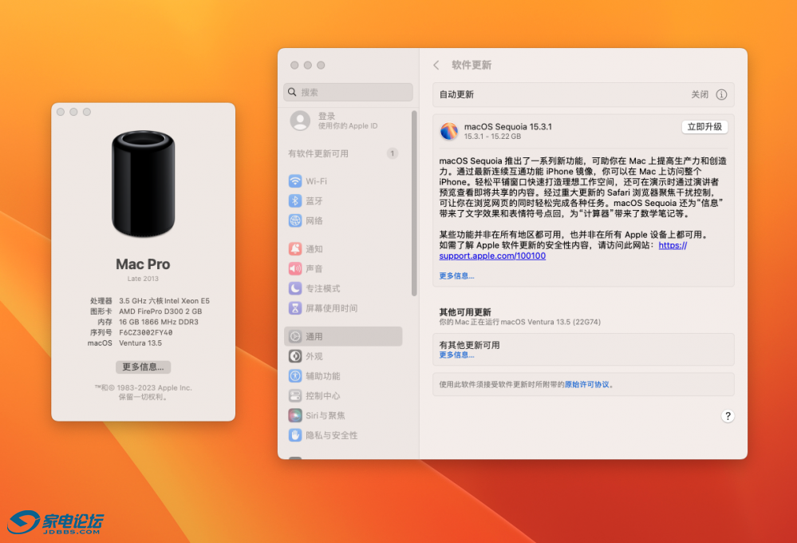Click the AMD FirePro D300 2 GB value
Viewport: 797px width, 543px height.
[x=160, y=311]
